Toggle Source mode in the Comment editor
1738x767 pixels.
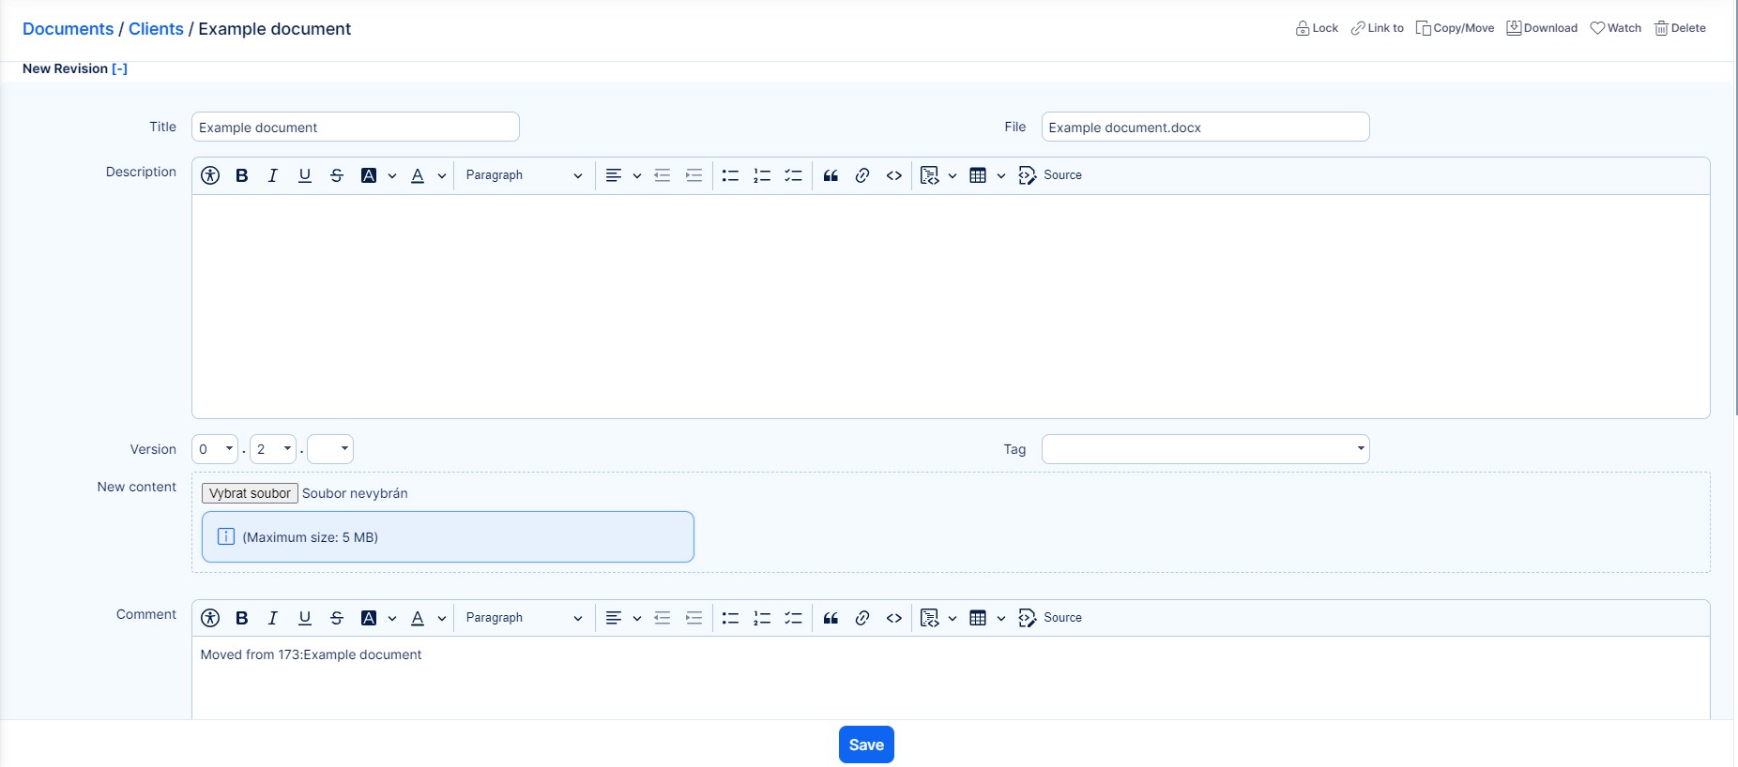coord(1050,618)
